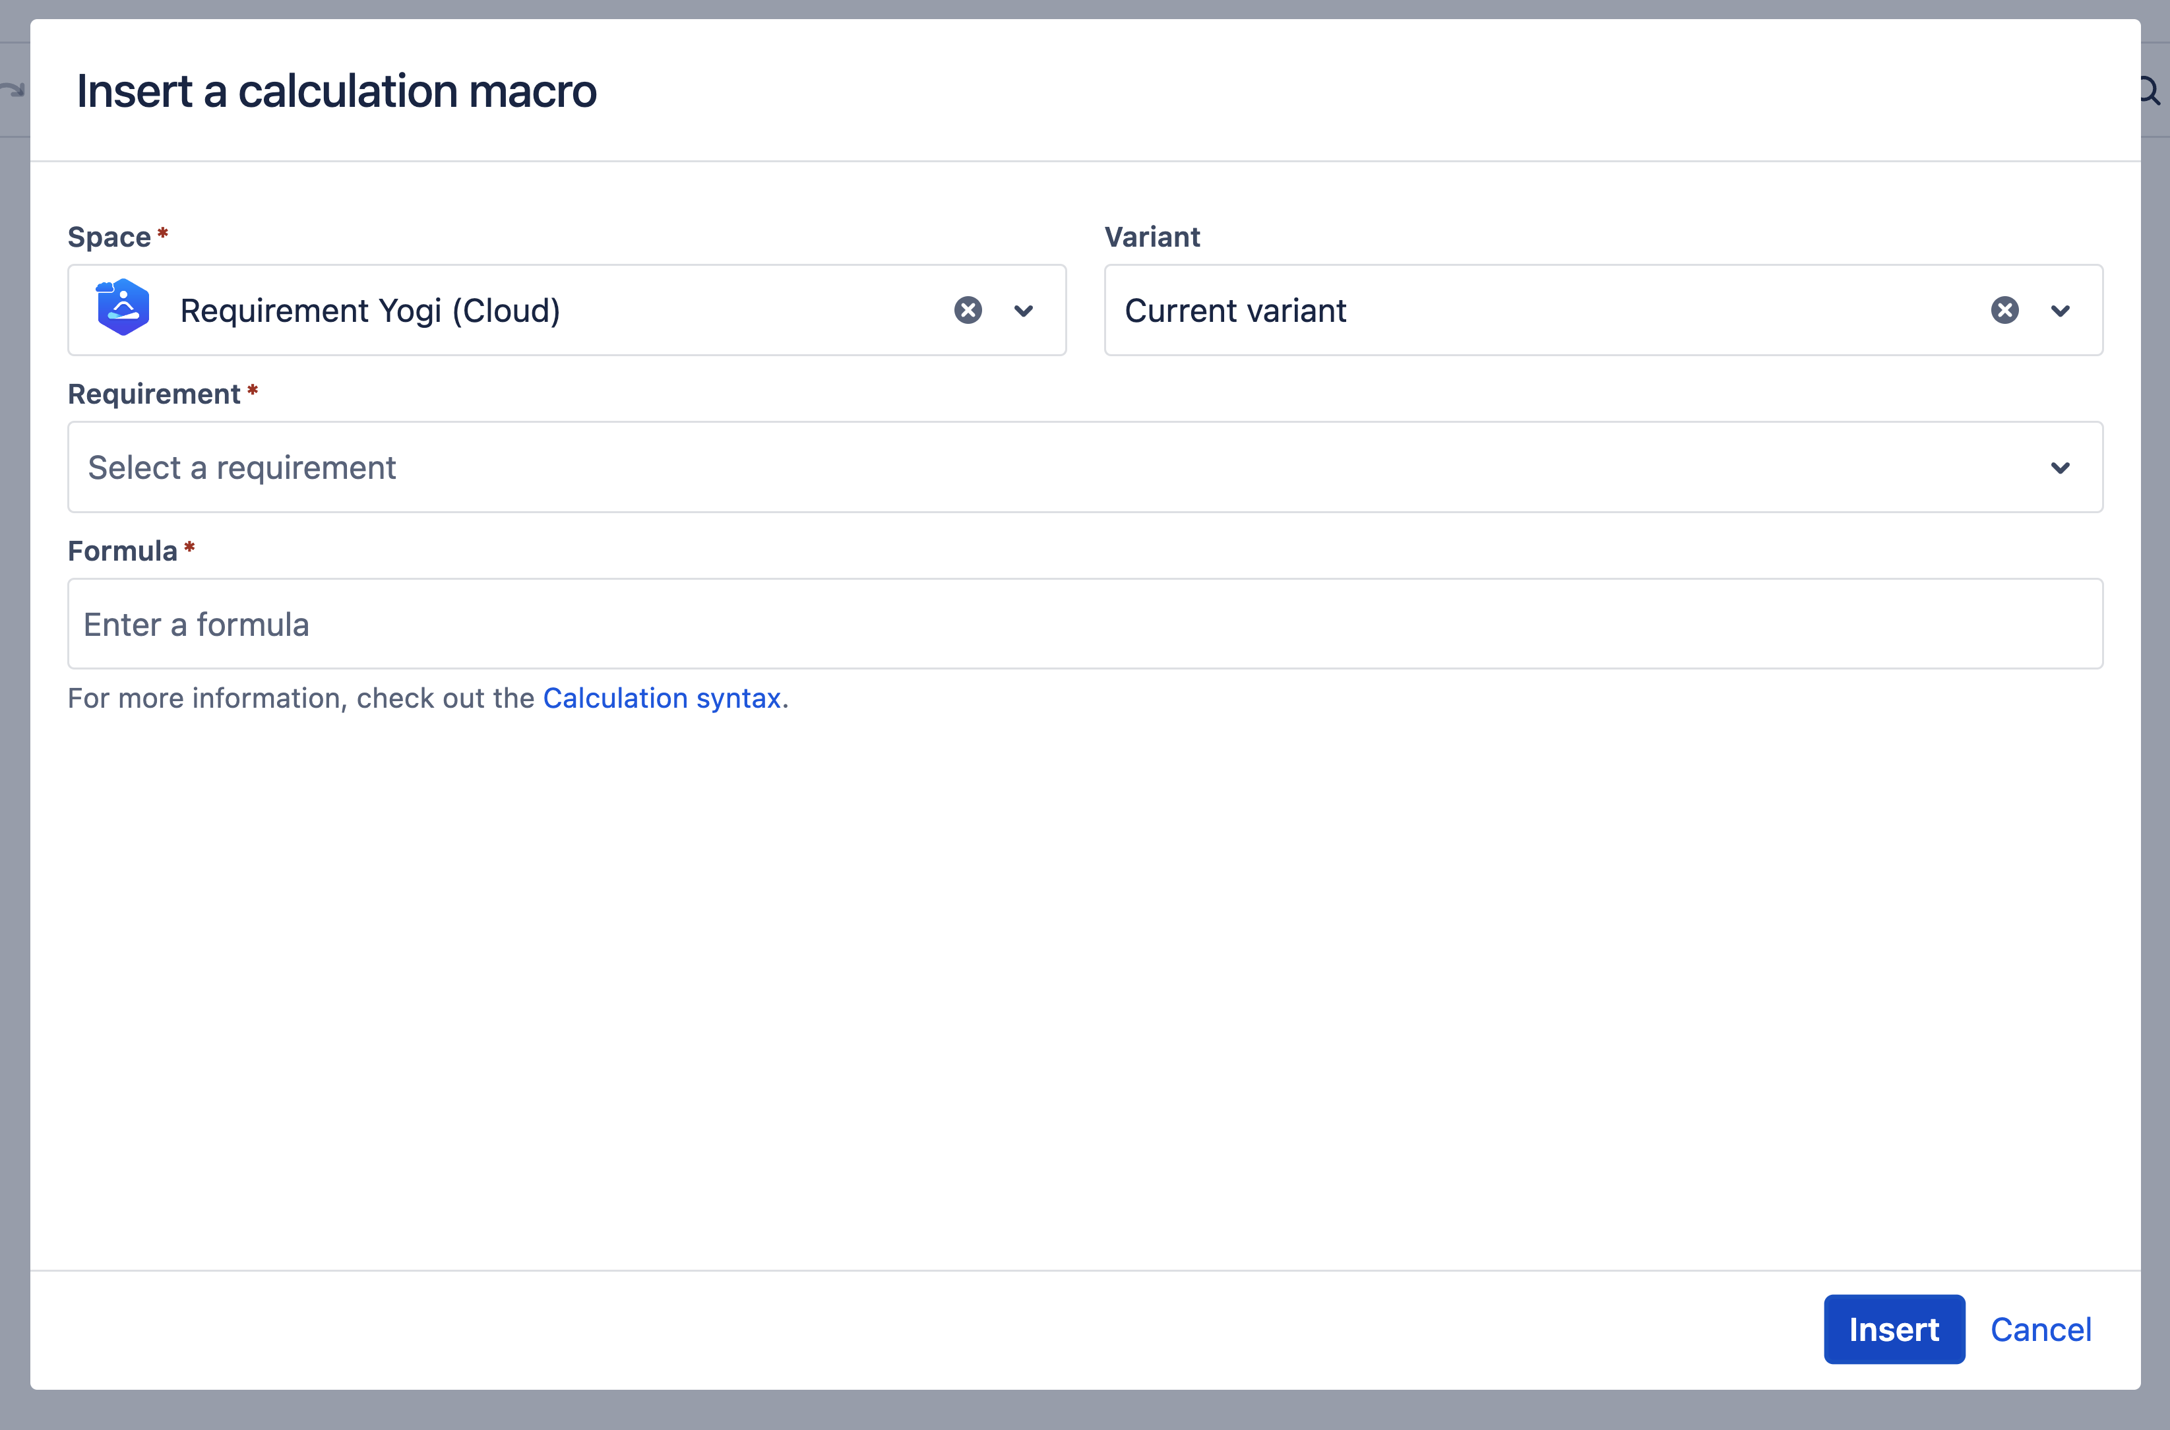Click the Insert a calculation macro title
2170x1430 pixels.
(x=336, y=91)
